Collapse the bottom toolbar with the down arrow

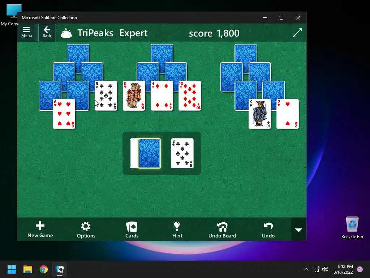click(x=299, y=229)
